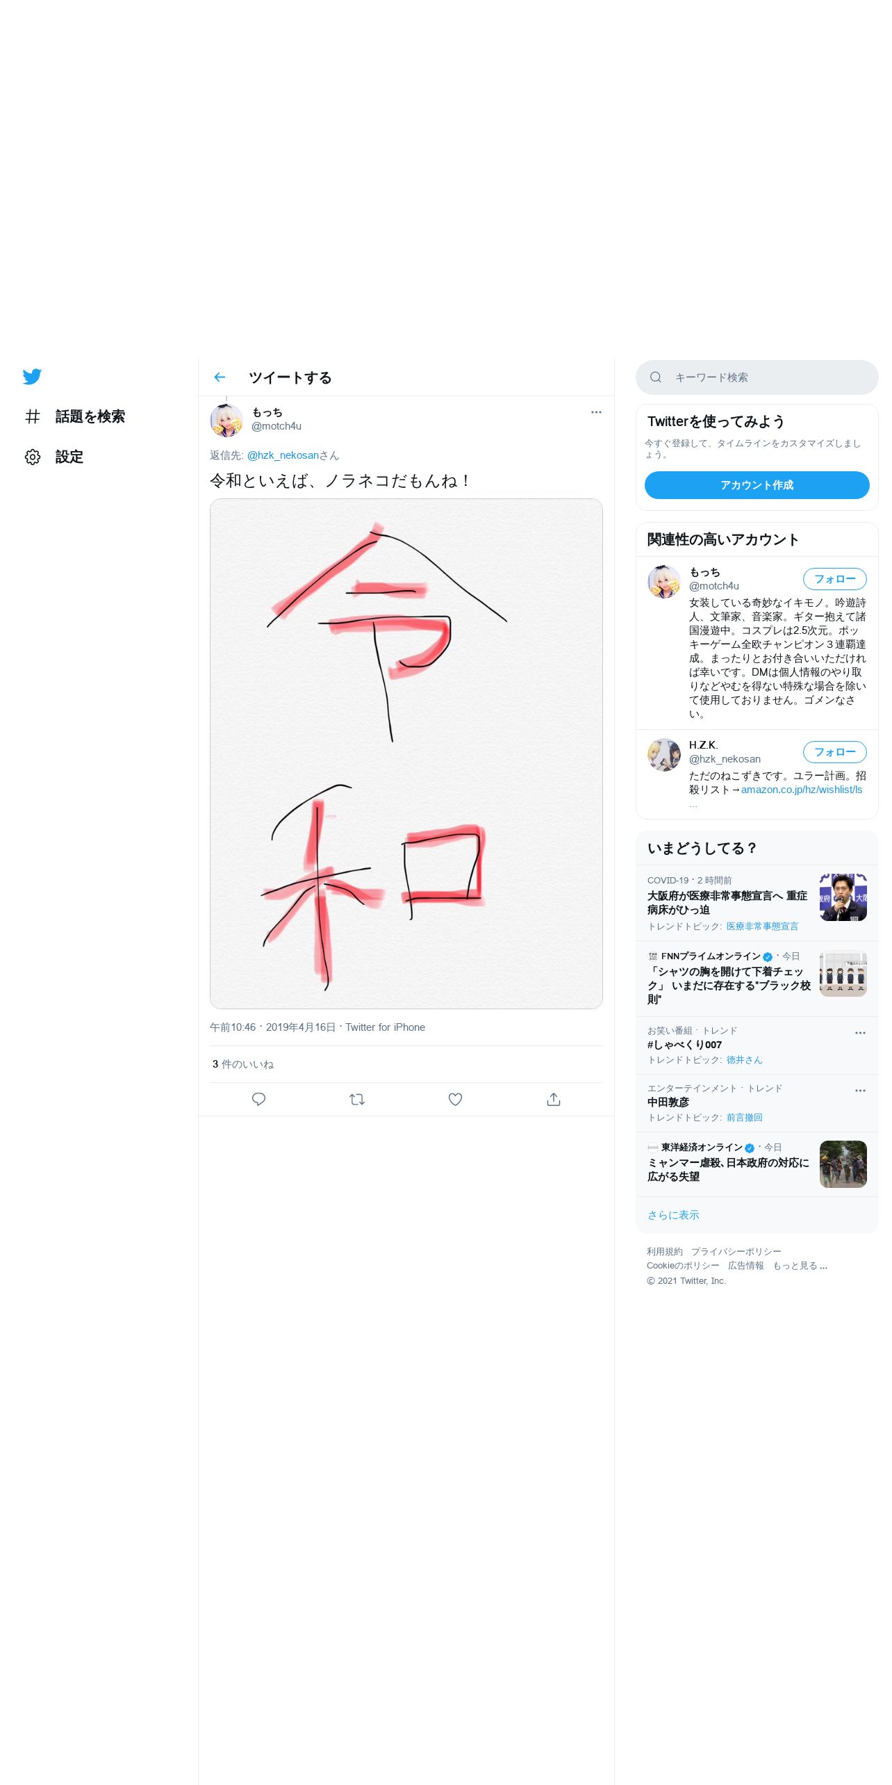Click the キーワード検索 search field
This screenshot has height=1785, width=892.
757,377
